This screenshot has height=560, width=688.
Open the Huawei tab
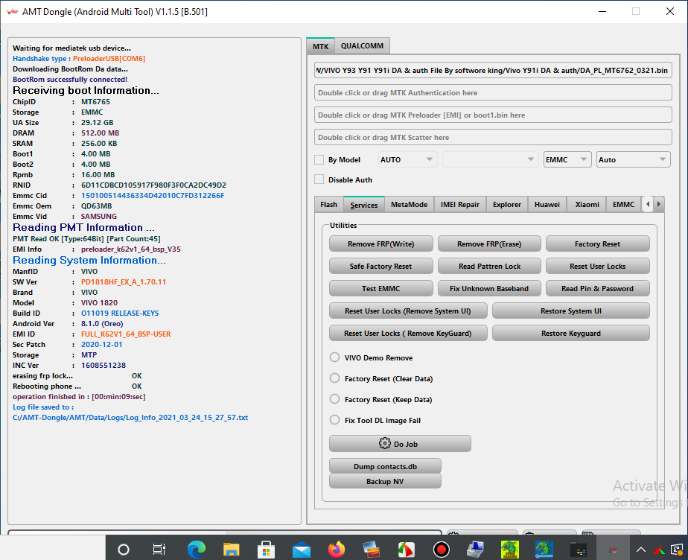(547, 205)
